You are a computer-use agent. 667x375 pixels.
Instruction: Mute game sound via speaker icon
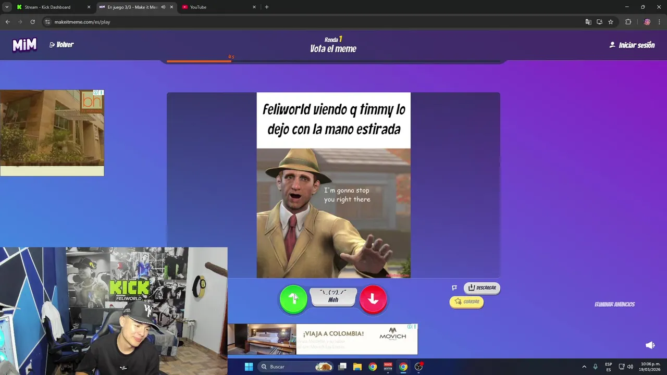coord(650,345)
